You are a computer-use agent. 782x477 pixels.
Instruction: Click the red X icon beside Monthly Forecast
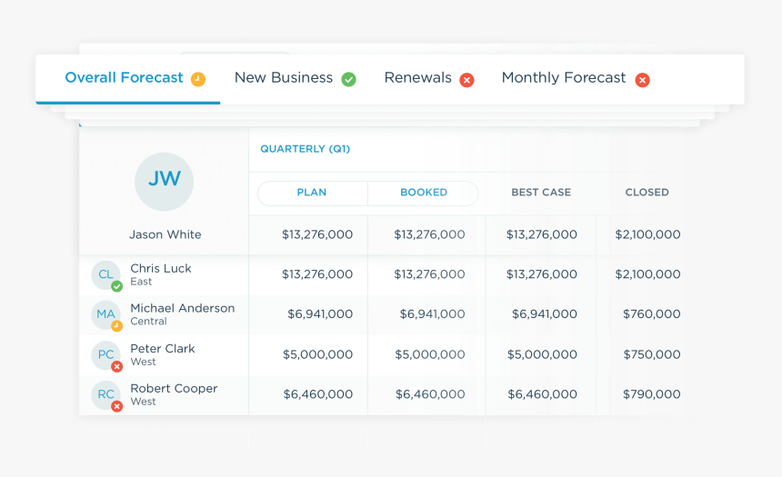coord(642,80)
